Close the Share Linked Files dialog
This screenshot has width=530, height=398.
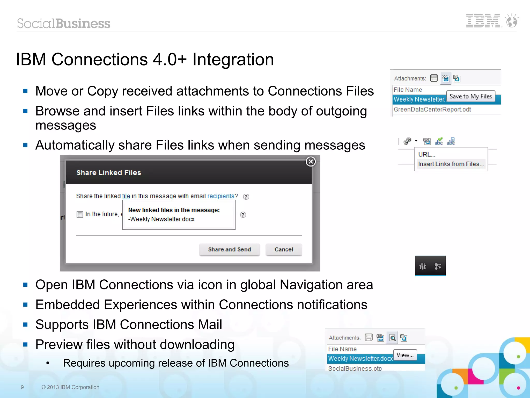pos(311,162)
